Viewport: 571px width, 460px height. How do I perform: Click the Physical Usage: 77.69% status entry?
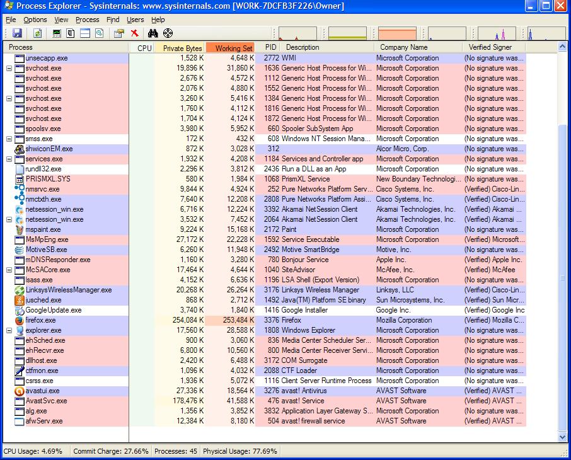pyautogui.click(x=240, y=451)
